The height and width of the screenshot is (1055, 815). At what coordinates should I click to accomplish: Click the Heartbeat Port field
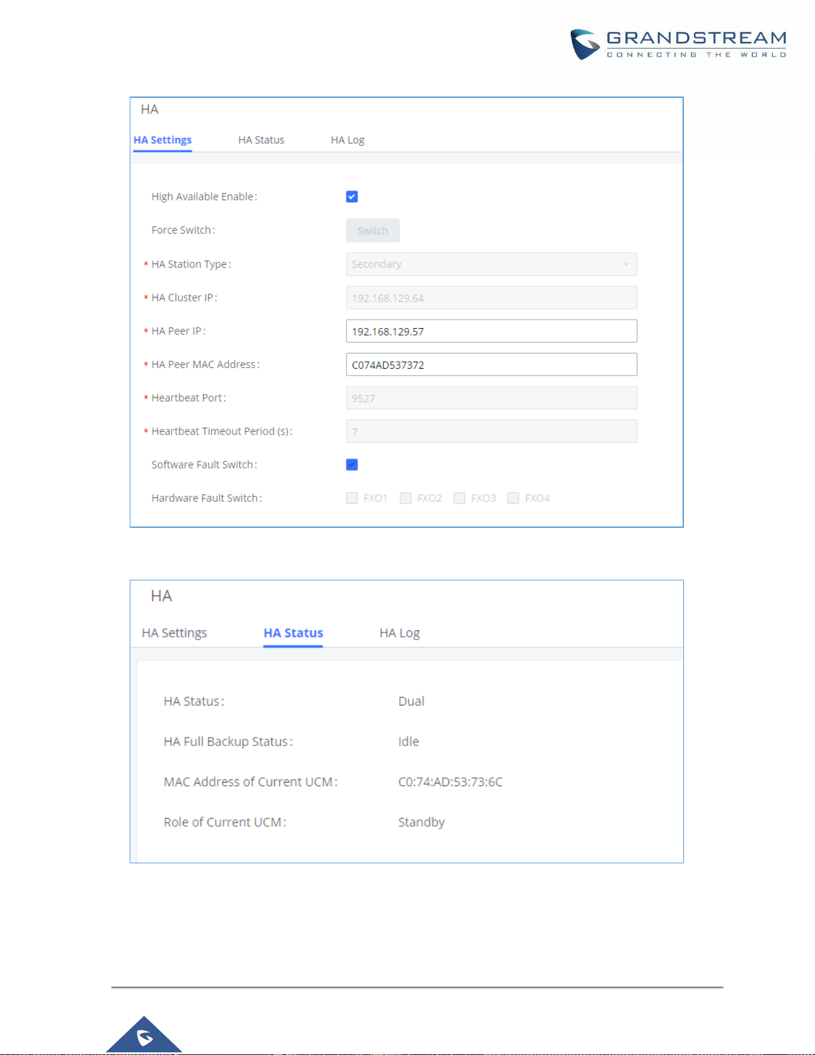pyautogui.click(x=492, y=398)
